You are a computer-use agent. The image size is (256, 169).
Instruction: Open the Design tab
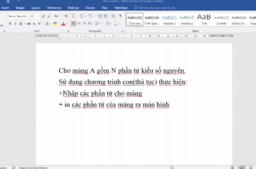pos(20,8)
